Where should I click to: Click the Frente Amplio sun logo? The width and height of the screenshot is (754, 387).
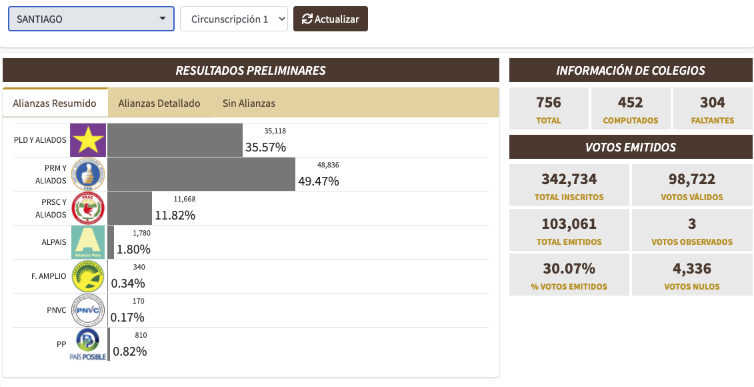(x=88, y=276)
